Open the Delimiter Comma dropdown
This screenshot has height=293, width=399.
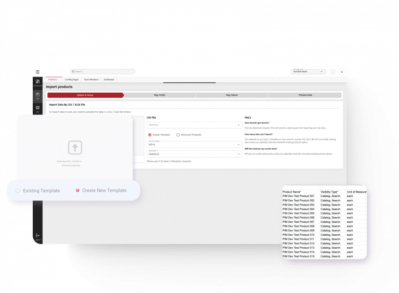coord(194,154)
